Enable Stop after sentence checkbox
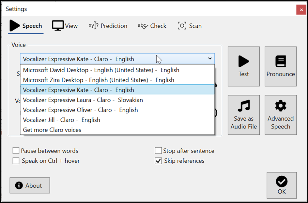 pyautogui.click(x=158, y=151)
